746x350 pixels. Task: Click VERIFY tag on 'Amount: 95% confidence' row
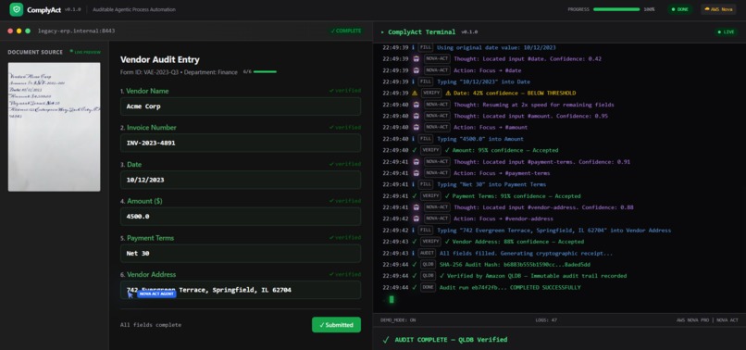(x=430, y=151)
